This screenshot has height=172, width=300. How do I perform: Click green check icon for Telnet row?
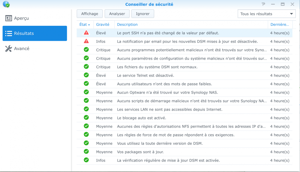point(86,75)
